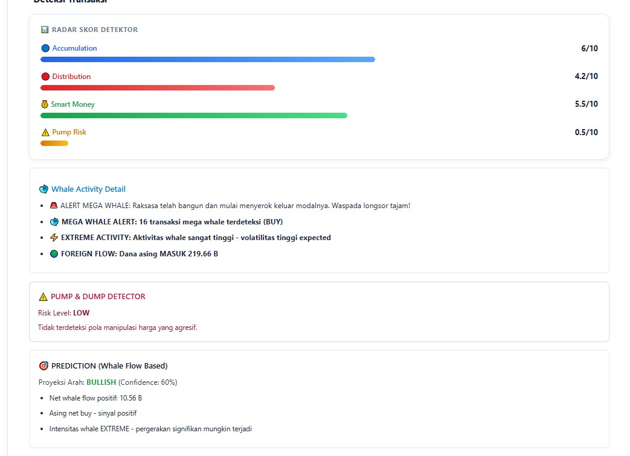This screenshot has width=630, height=456.
Task: Click the whale icon on MEGA WHALE ALERT row
Action: [54, 222]
